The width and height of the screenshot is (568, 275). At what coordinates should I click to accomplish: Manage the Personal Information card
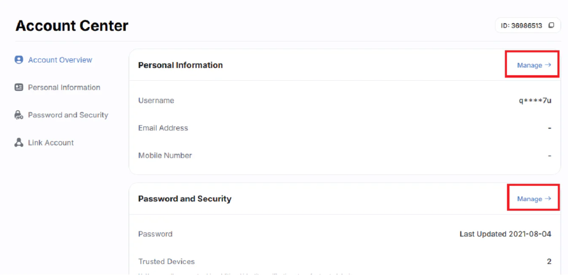[x=530, y=65]
